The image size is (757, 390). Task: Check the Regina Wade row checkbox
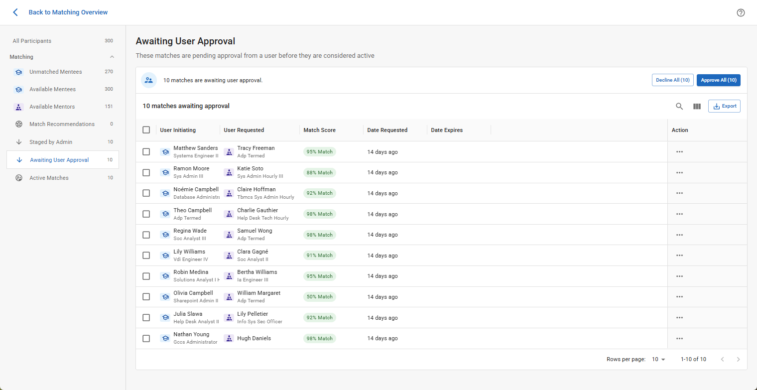pyautogui.click(x=146, y=235)
